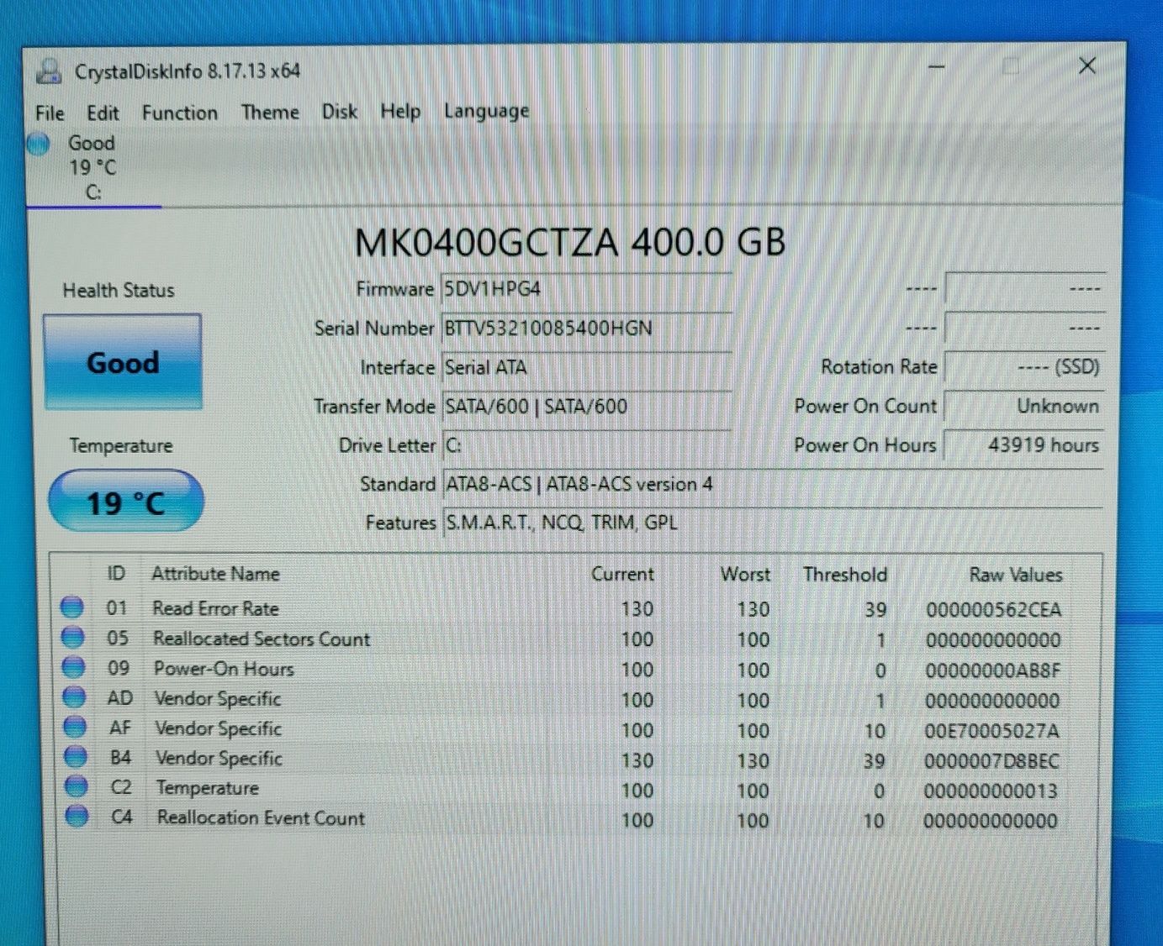Click the Attribute Name column header

[x=215, y=574]
